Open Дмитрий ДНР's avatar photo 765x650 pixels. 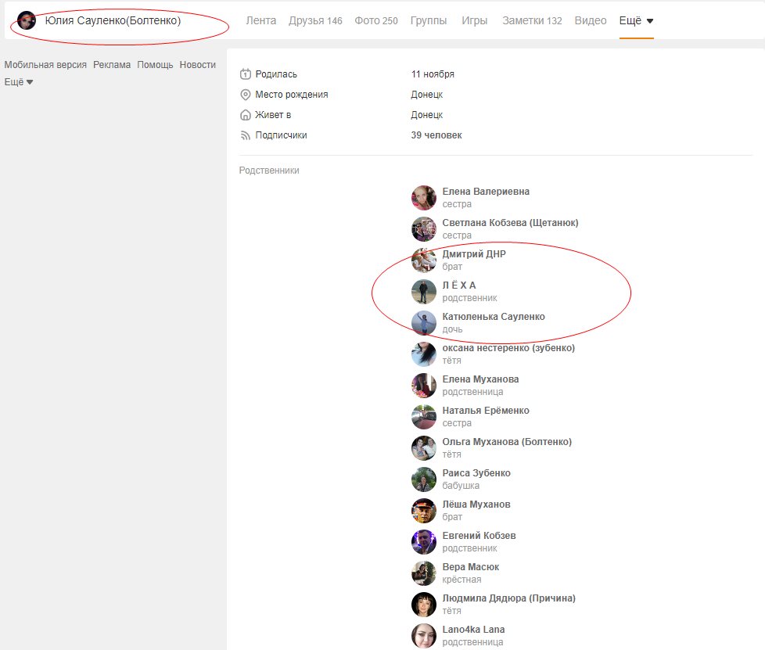(423, 260)
